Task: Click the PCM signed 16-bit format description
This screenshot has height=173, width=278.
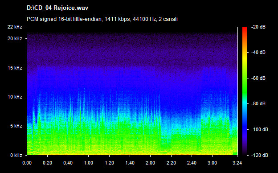Action: pos(102,19)
